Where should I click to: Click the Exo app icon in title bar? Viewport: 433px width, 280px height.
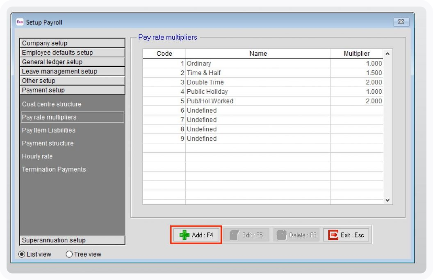point(20,22)
